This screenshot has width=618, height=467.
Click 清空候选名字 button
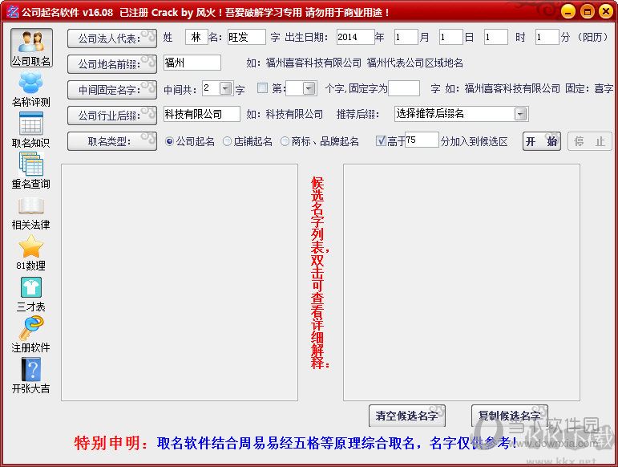(407, 416)
